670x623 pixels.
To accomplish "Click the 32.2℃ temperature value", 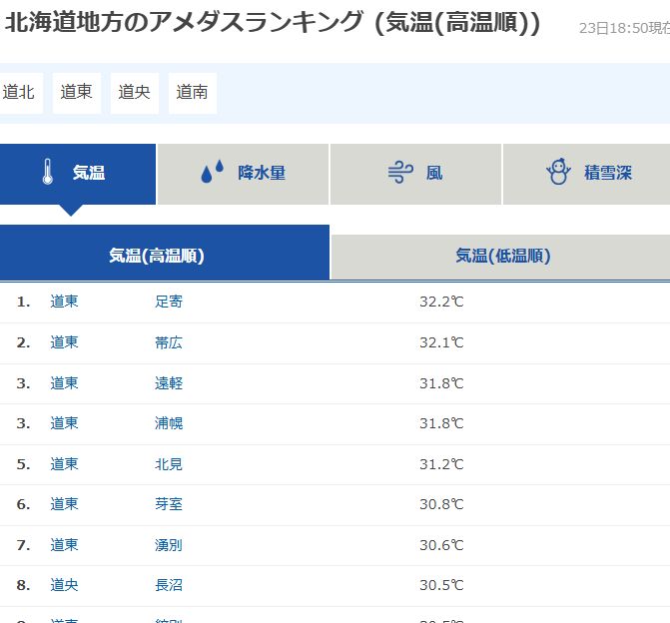I will tap(441, 302).
